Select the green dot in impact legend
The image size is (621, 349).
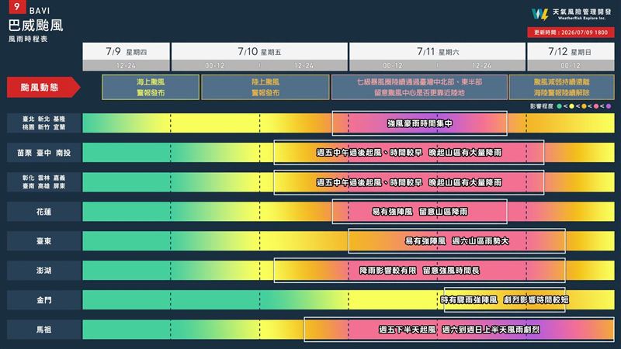[x=559, y=106]
